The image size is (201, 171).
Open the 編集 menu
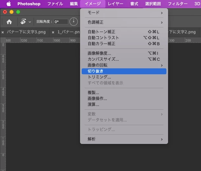coord(74,4)
